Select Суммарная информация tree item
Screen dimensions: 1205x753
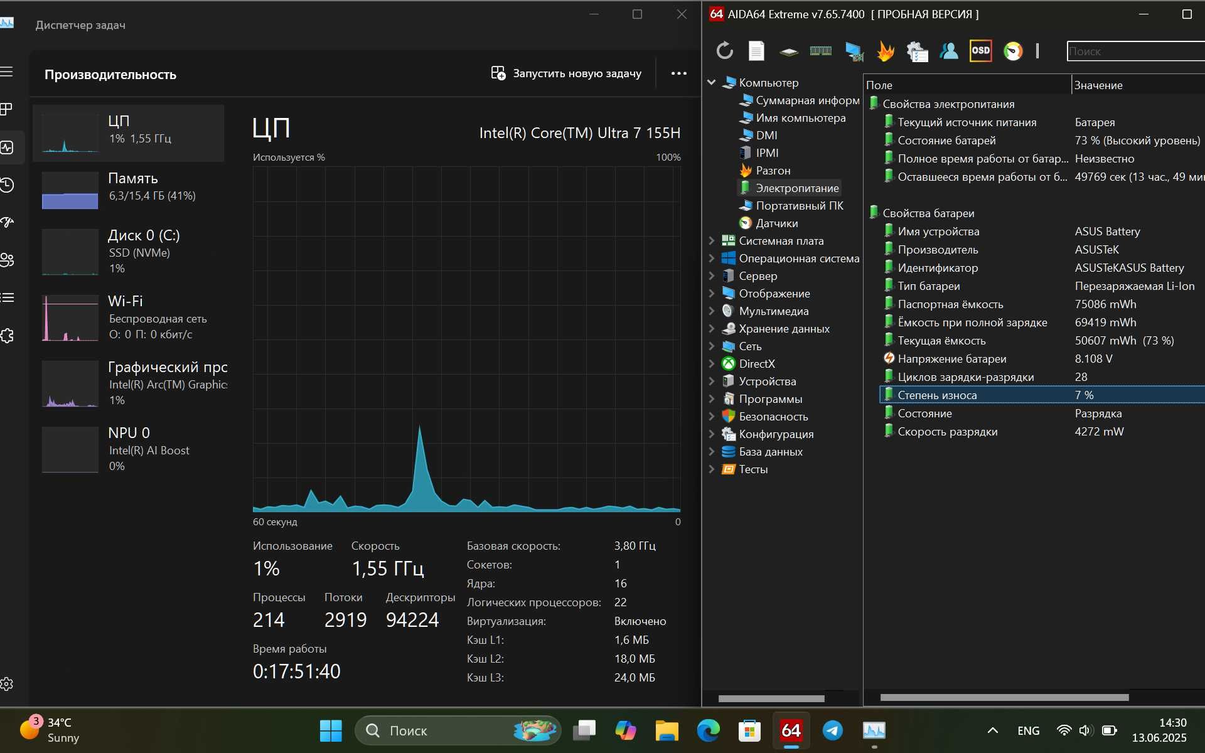(800, 100)
